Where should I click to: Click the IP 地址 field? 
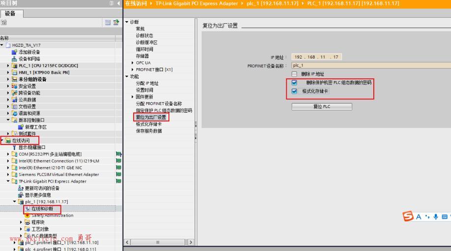[317, 57]
